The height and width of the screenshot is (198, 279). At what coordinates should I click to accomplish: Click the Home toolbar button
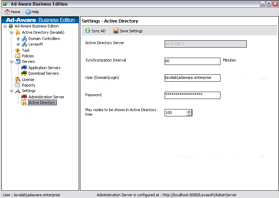pos(12,12)
